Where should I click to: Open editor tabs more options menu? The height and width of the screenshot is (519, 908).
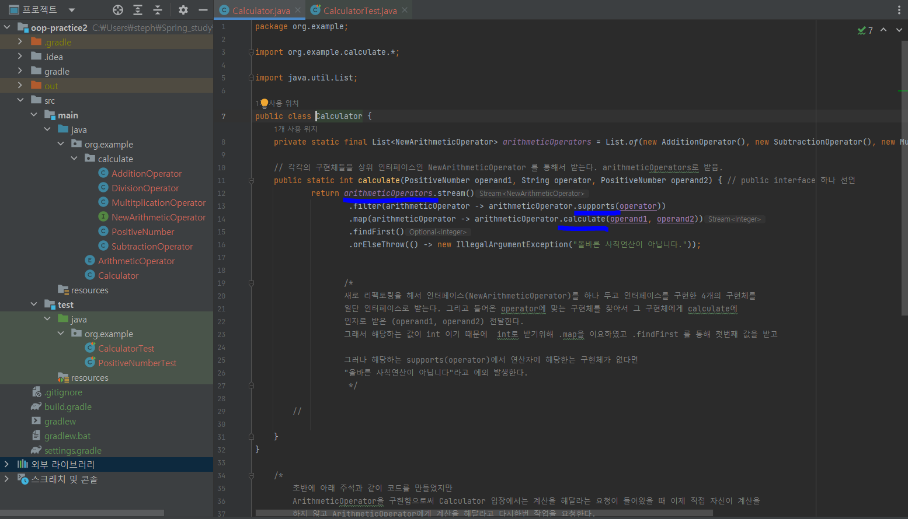click(x=899, y=10)
